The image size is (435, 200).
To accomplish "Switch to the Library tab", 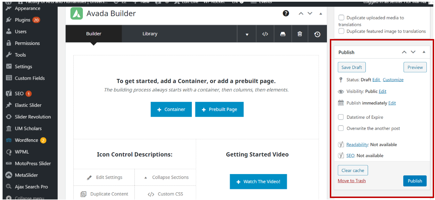I will [x=150, y=34].
